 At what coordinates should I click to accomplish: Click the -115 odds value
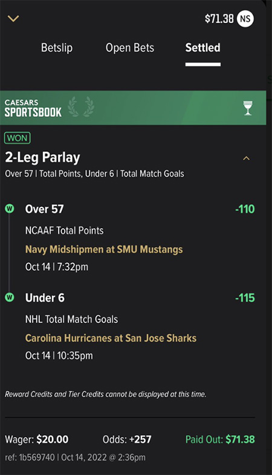tap(245, 298)
